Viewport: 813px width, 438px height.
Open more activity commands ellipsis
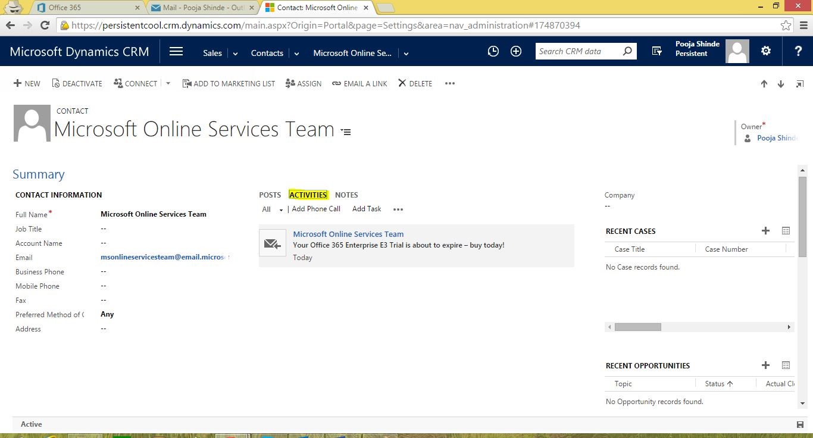coord(398,209)
